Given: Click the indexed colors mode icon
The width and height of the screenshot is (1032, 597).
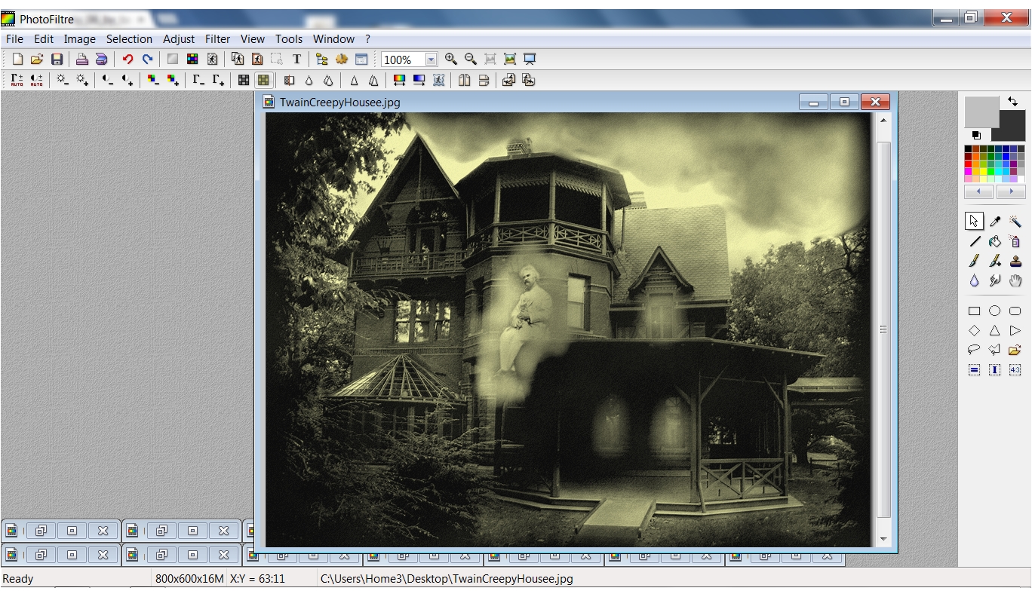Looking at the screenshot, I should tap(192, 60).
